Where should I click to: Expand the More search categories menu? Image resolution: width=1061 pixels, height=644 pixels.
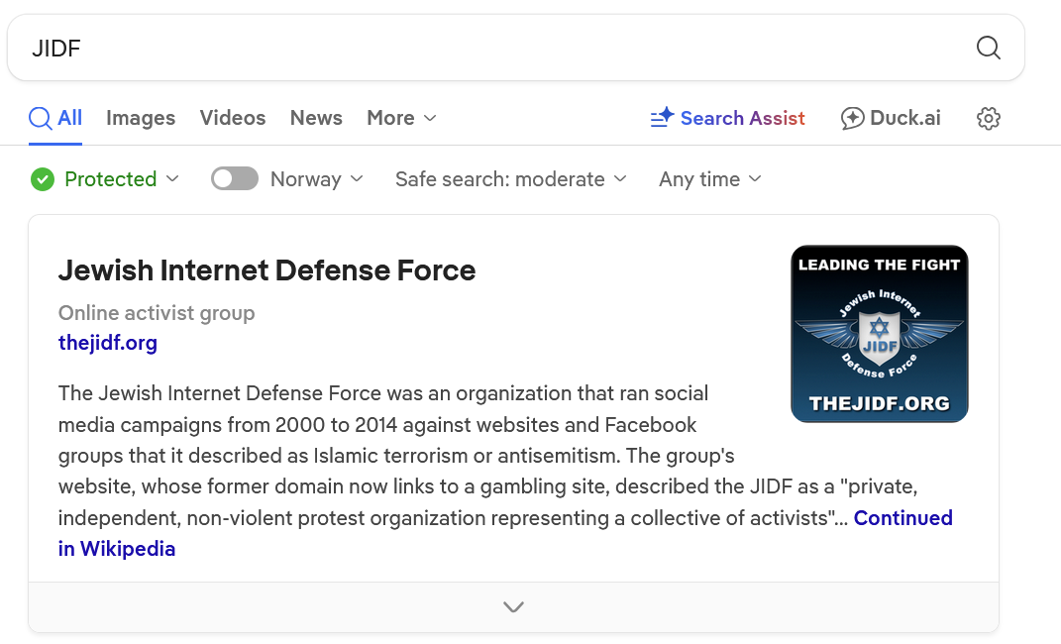[401, 118]
